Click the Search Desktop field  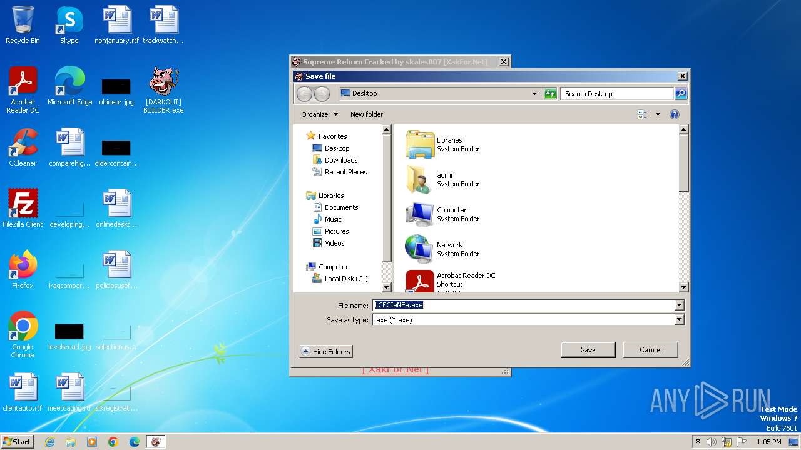point(617,94)
